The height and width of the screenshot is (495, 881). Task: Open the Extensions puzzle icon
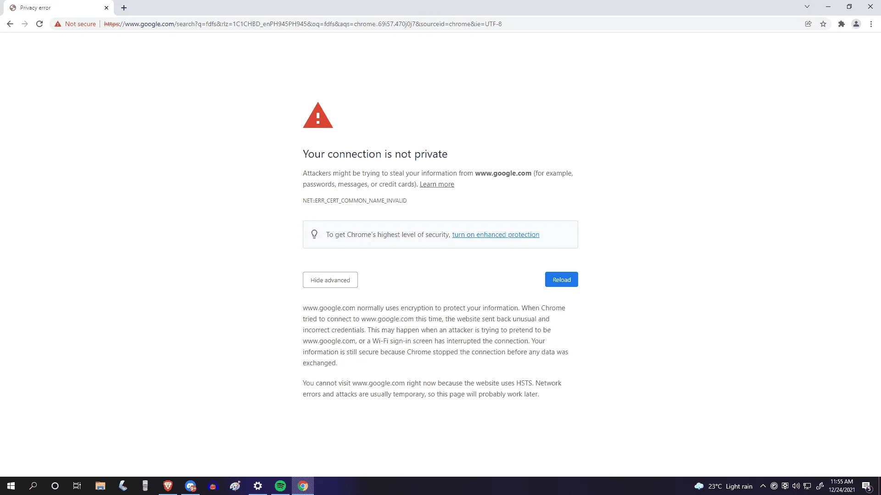pyautogui.click(x=842, y=24)
